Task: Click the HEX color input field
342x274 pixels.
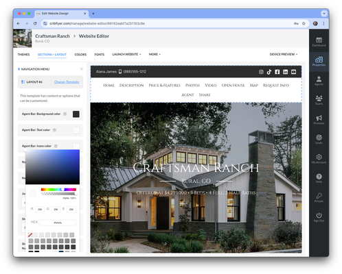Action: tap(58, 223)
